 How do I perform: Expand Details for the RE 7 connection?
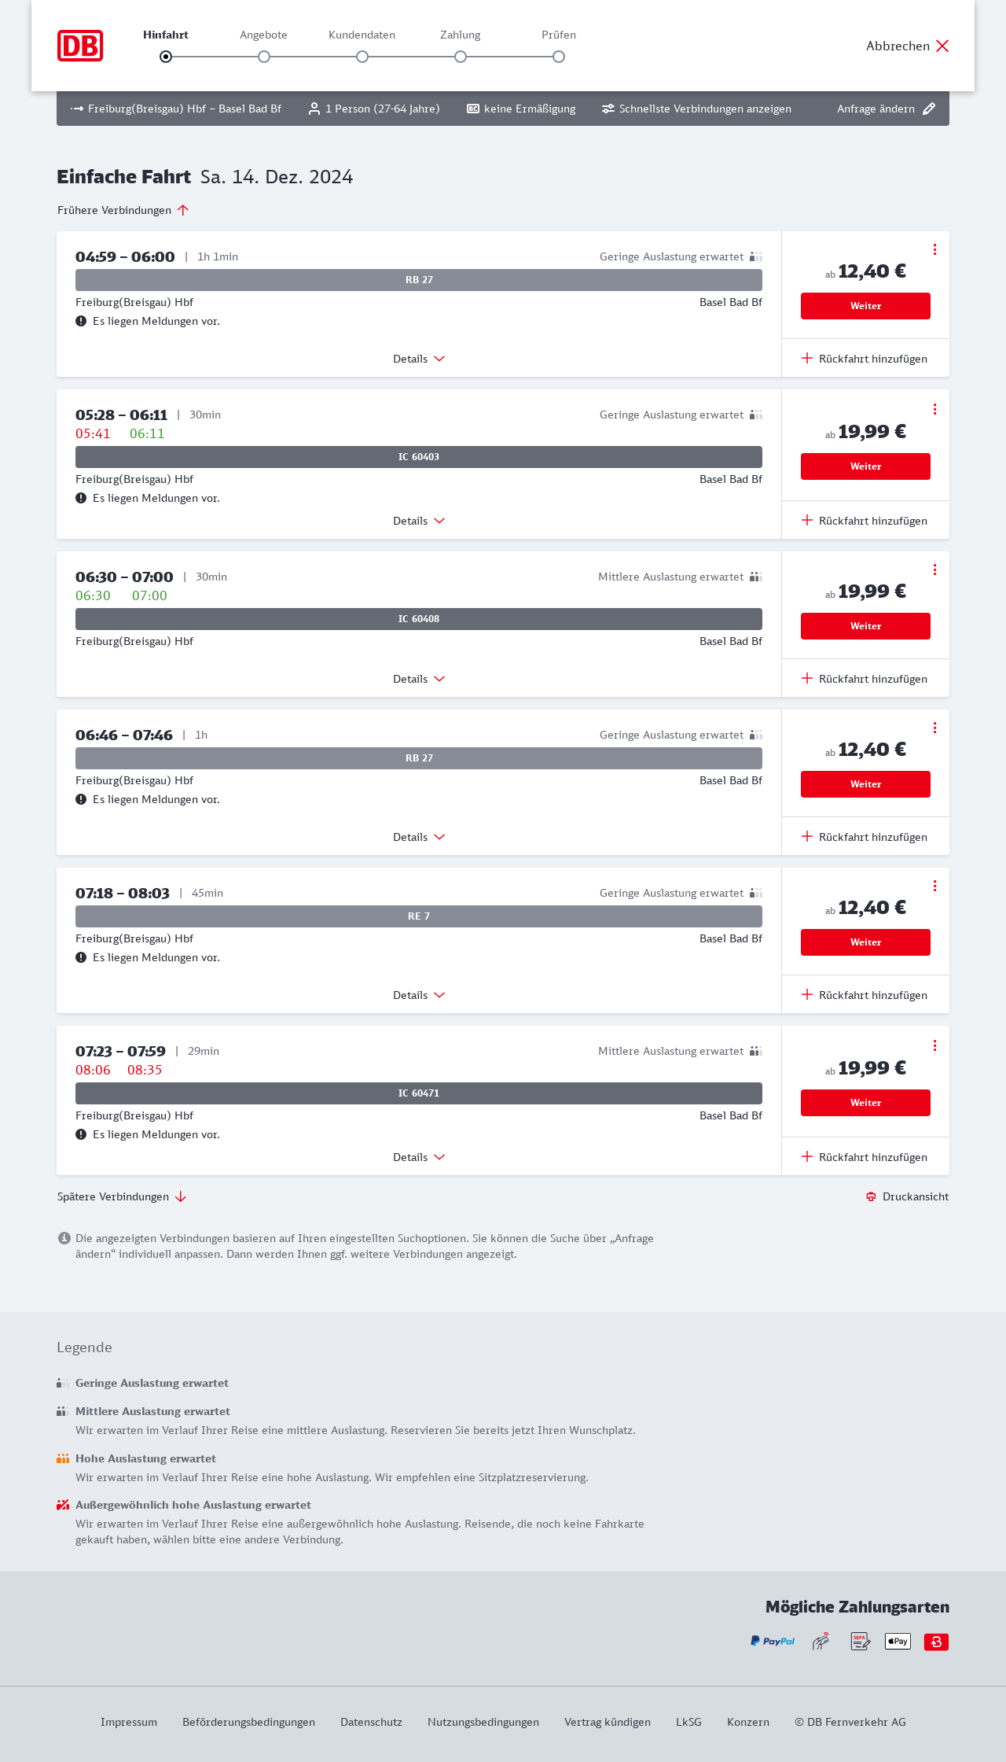419,995
